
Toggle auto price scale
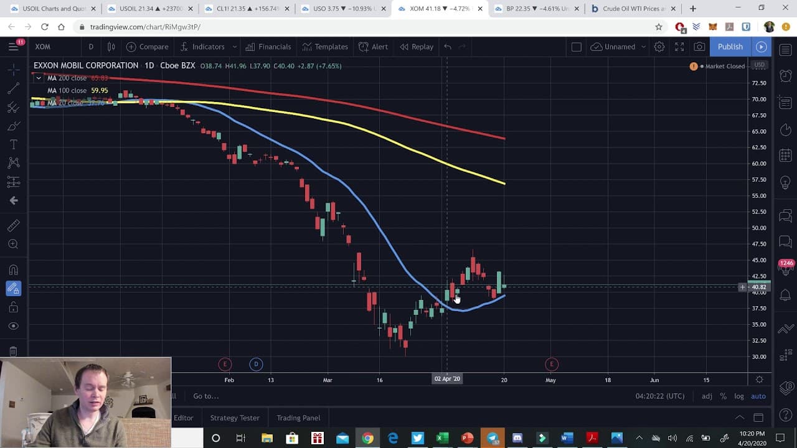(758, 396)
